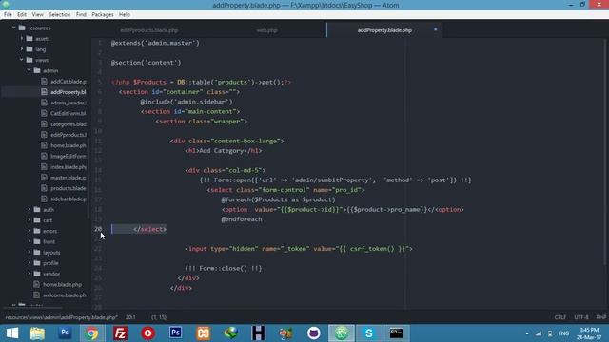Screen dimensions: 609x342
Task: Open FileZilla from the taskbar
Action: [x=120, y=333]
